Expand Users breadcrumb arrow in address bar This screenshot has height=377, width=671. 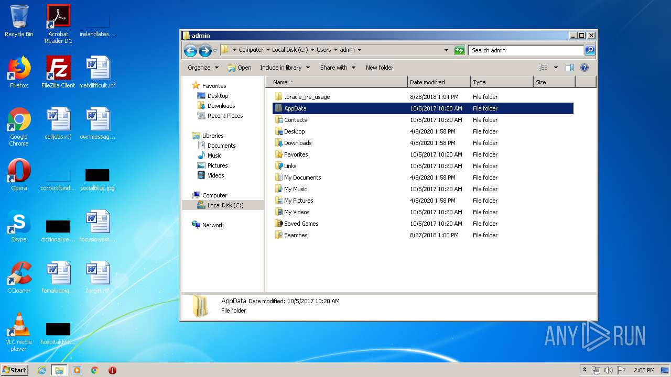335,50
